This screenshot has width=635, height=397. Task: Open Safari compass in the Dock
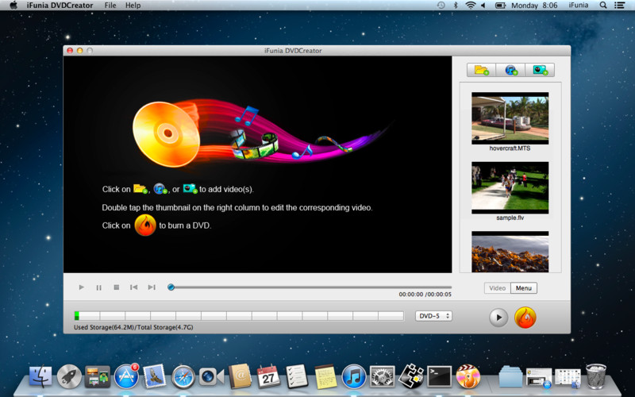[x=183, y=376]
